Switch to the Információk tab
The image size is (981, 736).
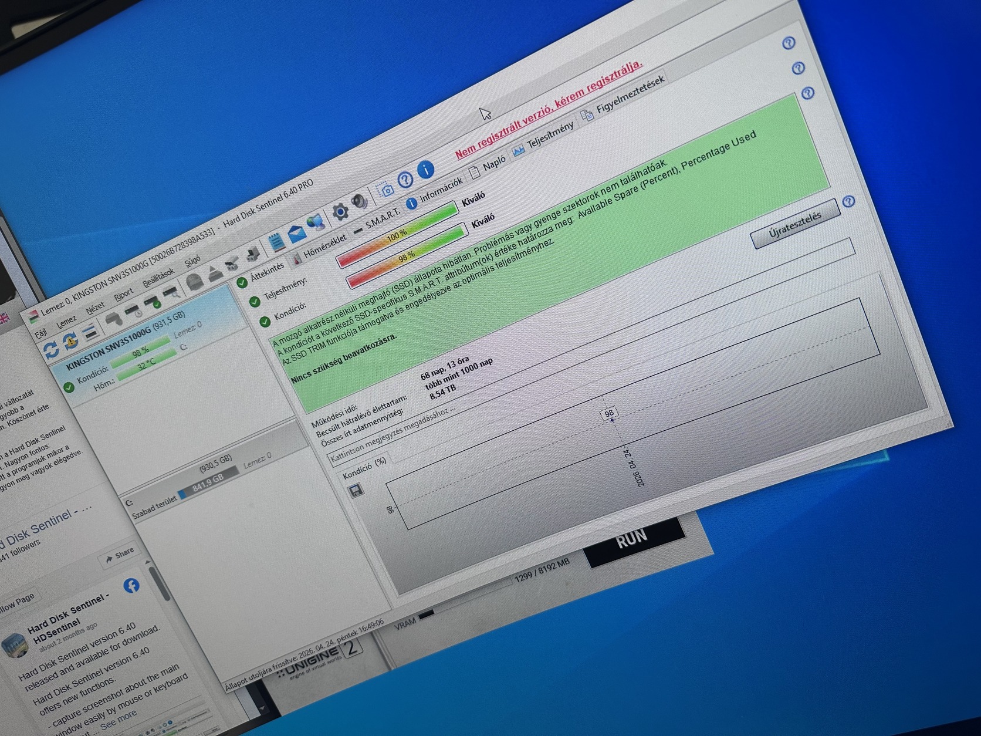(x=435, y=192)
